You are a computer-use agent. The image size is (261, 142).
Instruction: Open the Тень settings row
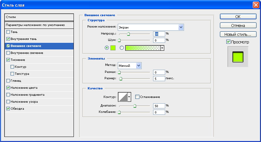pyautogui.click(x=39, y=32)
